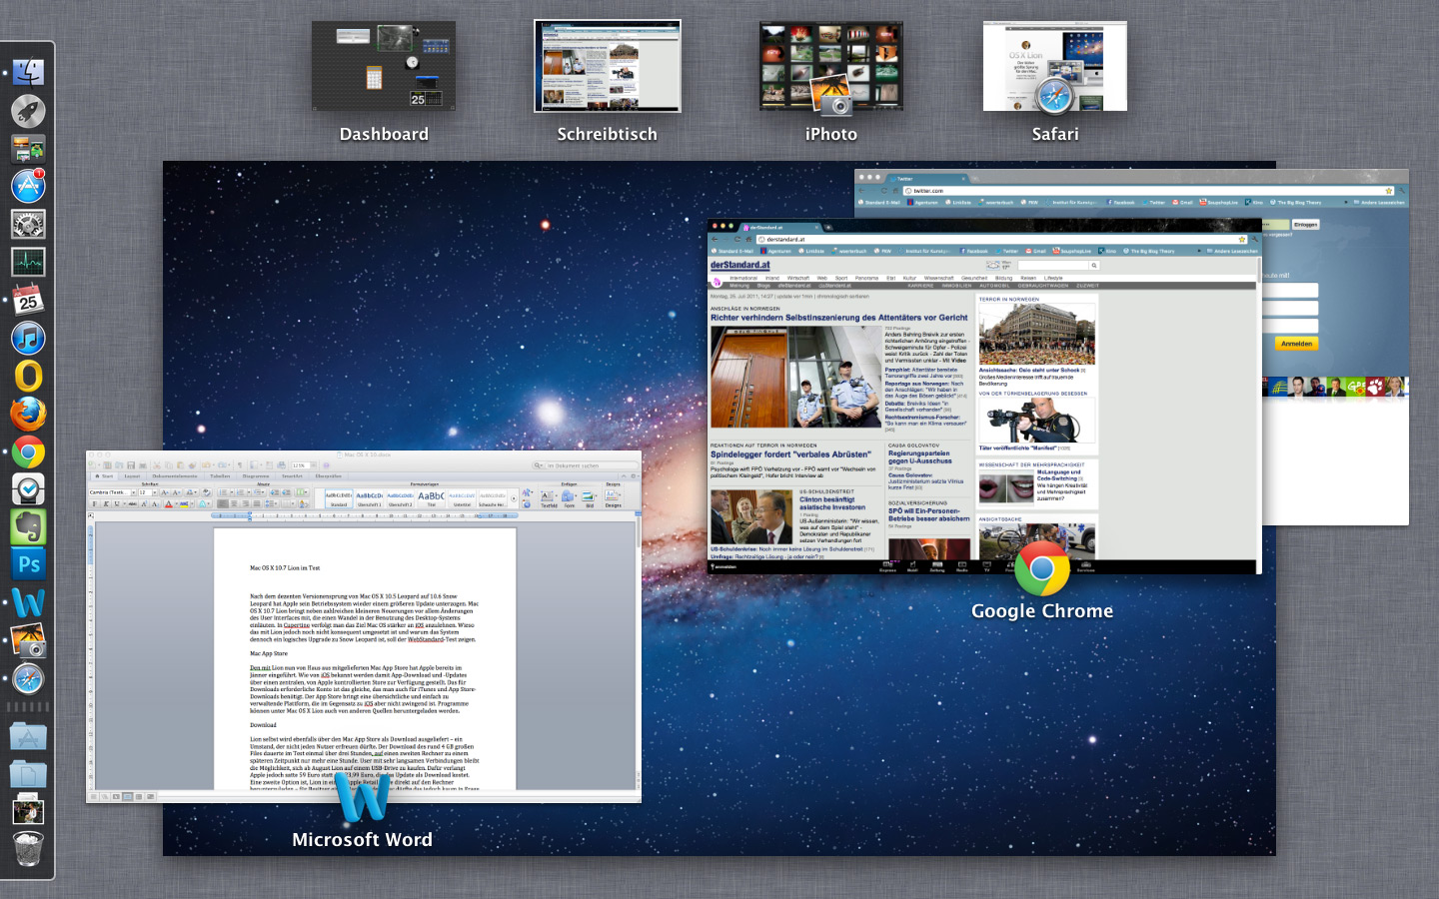This screenshot has height=899, width=1439.
Task: Click the Google Chrome label
Action: tap(1042, 611)
